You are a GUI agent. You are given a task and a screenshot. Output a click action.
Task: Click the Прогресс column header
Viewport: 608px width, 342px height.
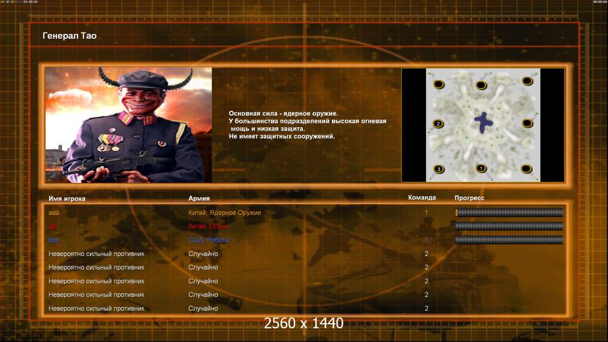click(469, 198)
